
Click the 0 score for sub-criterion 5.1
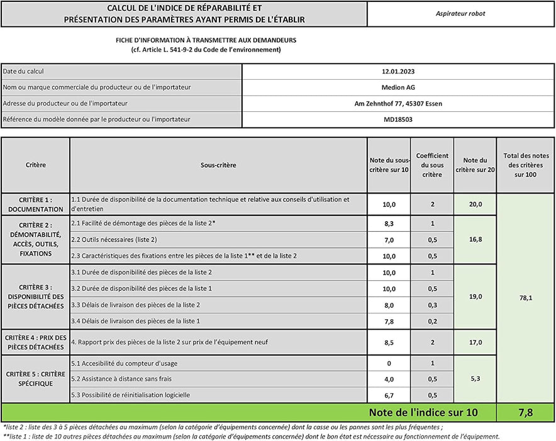pos(389,363)
